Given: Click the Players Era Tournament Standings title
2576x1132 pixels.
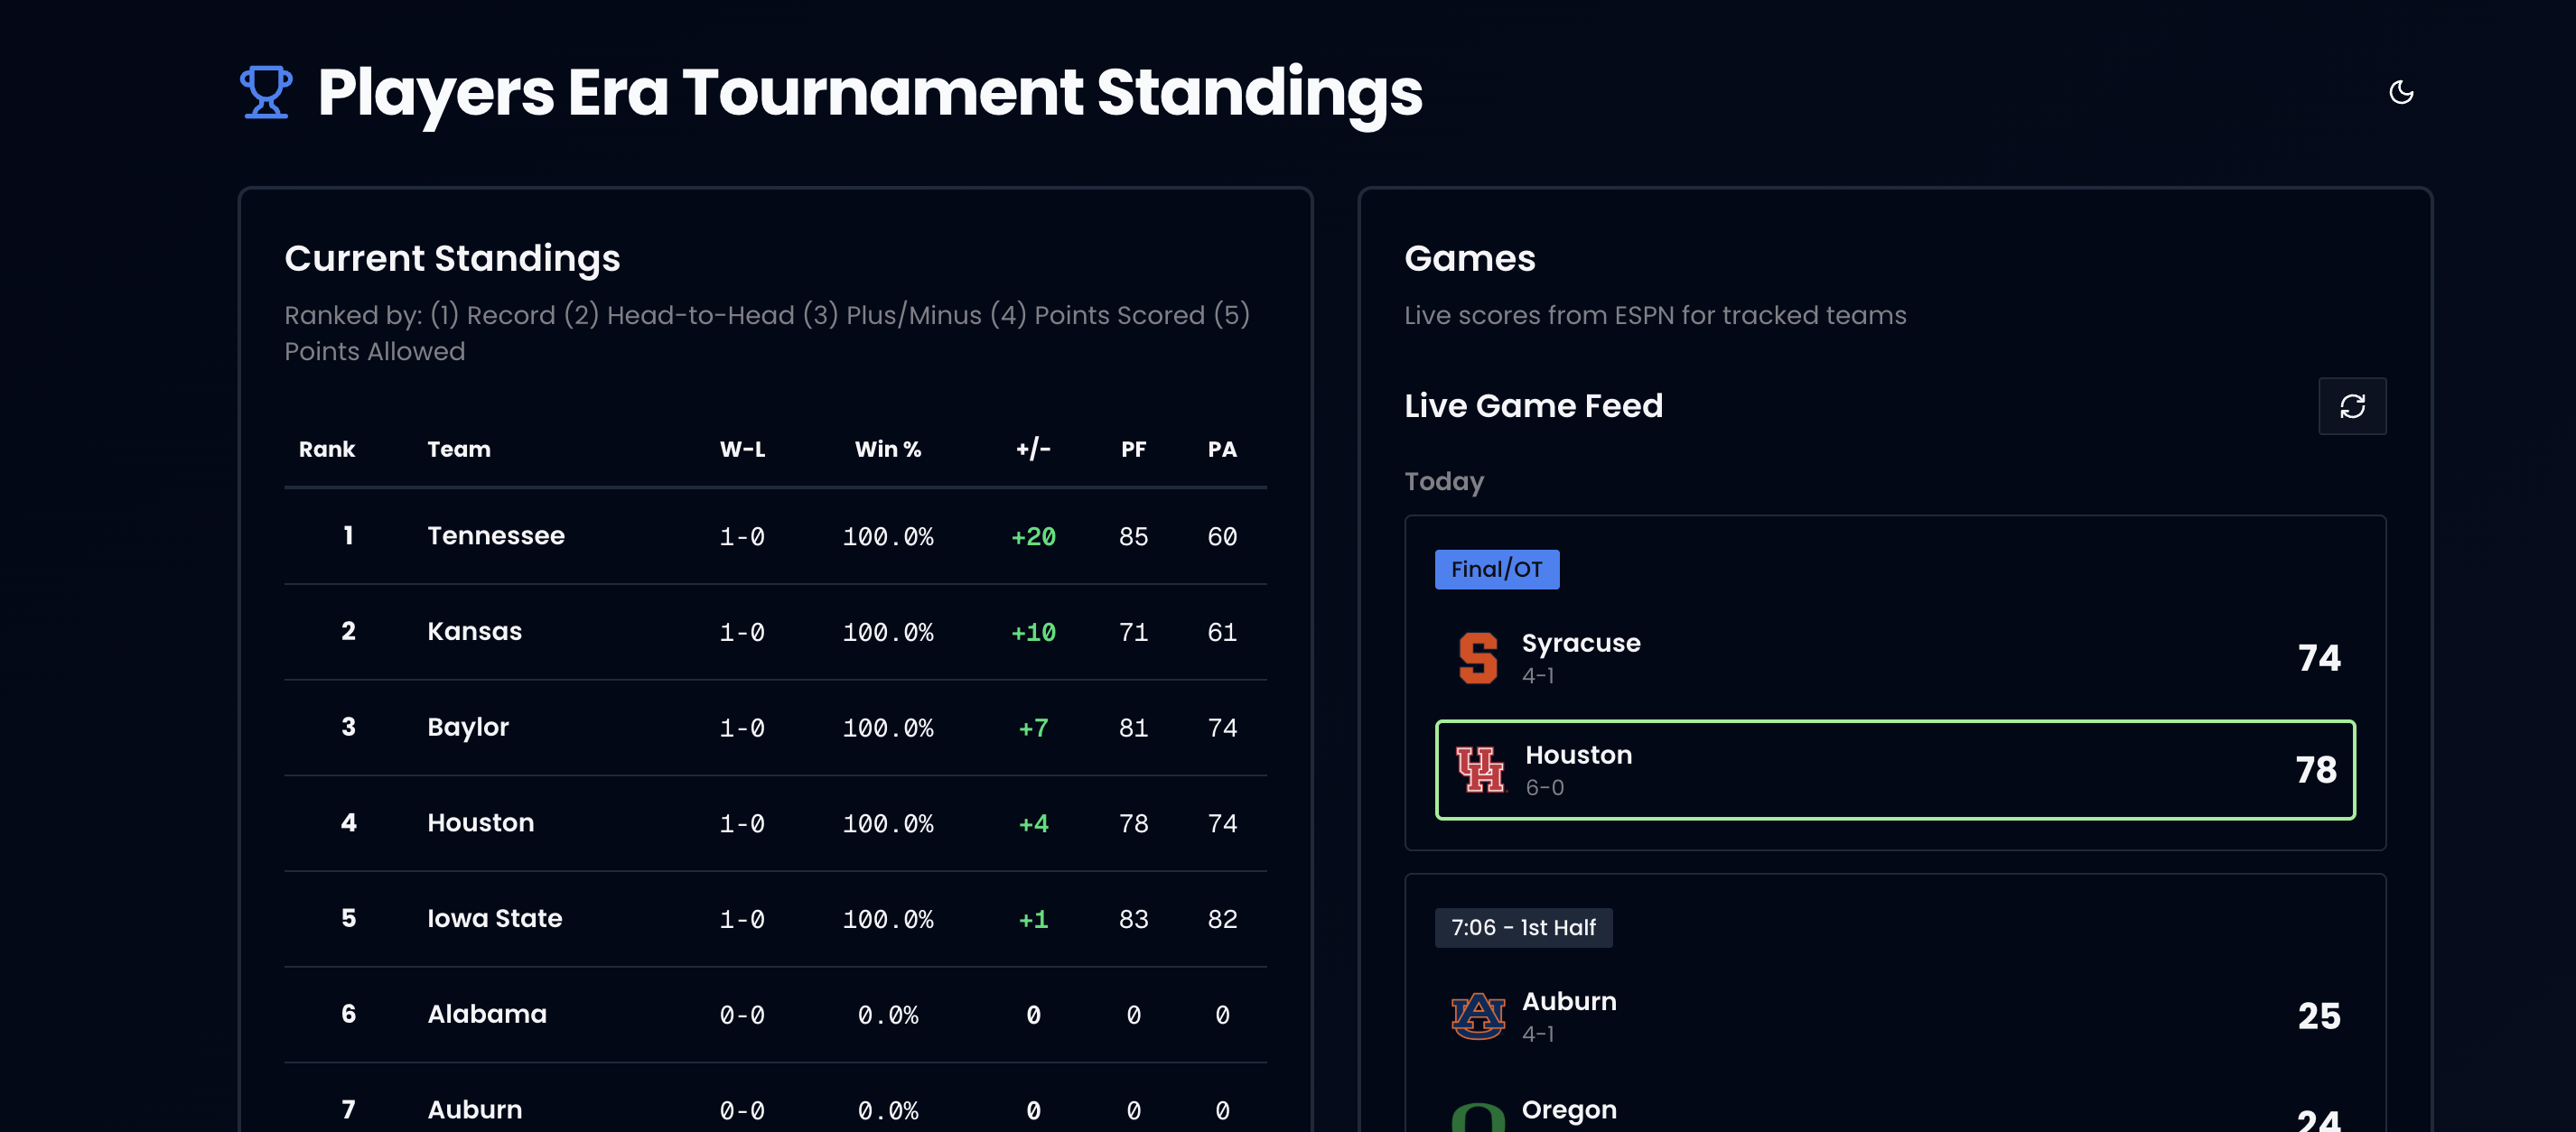Looking at the screenshot, I should [x=869, y=93].
